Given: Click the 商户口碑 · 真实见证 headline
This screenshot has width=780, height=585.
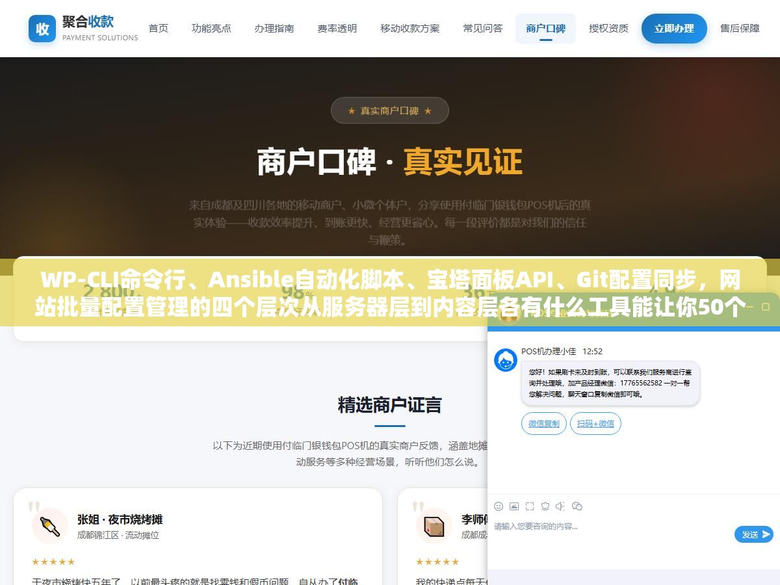Looking at the screenshot, I should [390, 162].
